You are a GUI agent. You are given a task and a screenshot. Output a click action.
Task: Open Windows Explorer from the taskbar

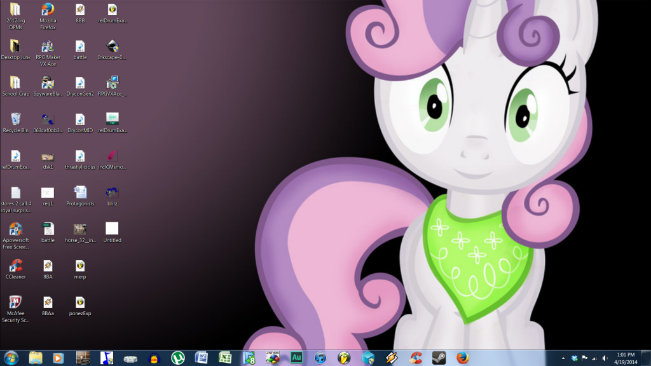click(36, 358)
